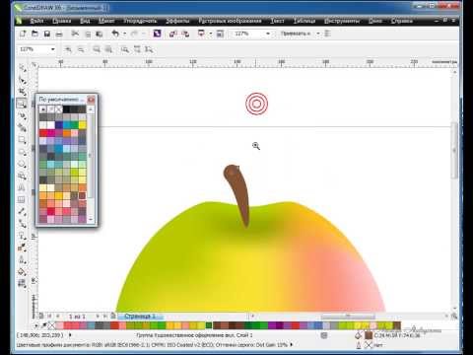Click the Export toolbar icon
This screenshot has height=355, width=473.
(x=185, y=34)
